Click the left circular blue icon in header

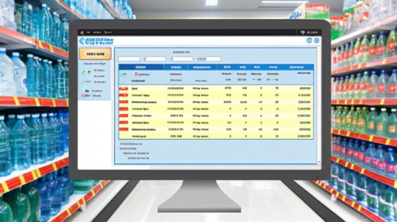pos(309,41)
